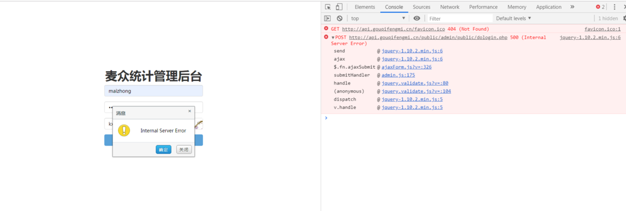The height and width of the screenshot is (211, 626).
Task: Go to the Network tab
Action: 450,7
